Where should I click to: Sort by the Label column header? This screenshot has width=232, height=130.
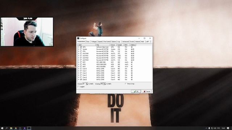coord(86,45)
